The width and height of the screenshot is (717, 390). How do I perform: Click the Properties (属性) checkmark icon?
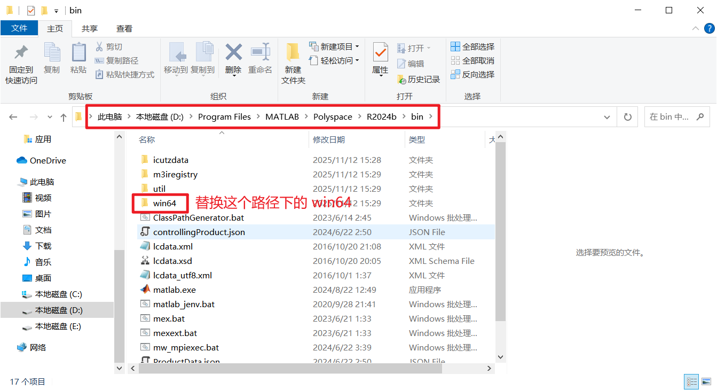tap(380, 52)
